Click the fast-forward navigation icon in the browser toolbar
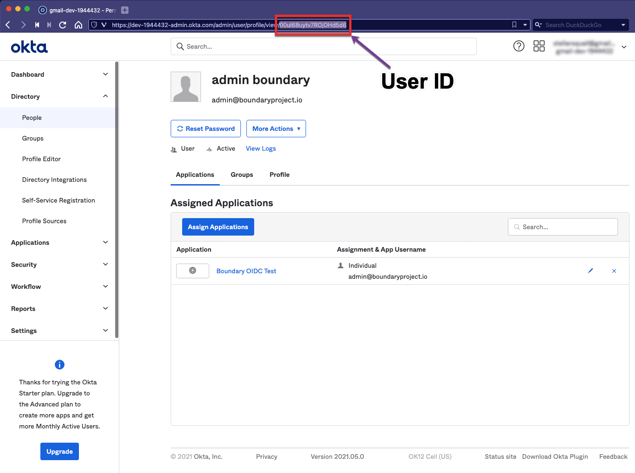 point(49,25)
